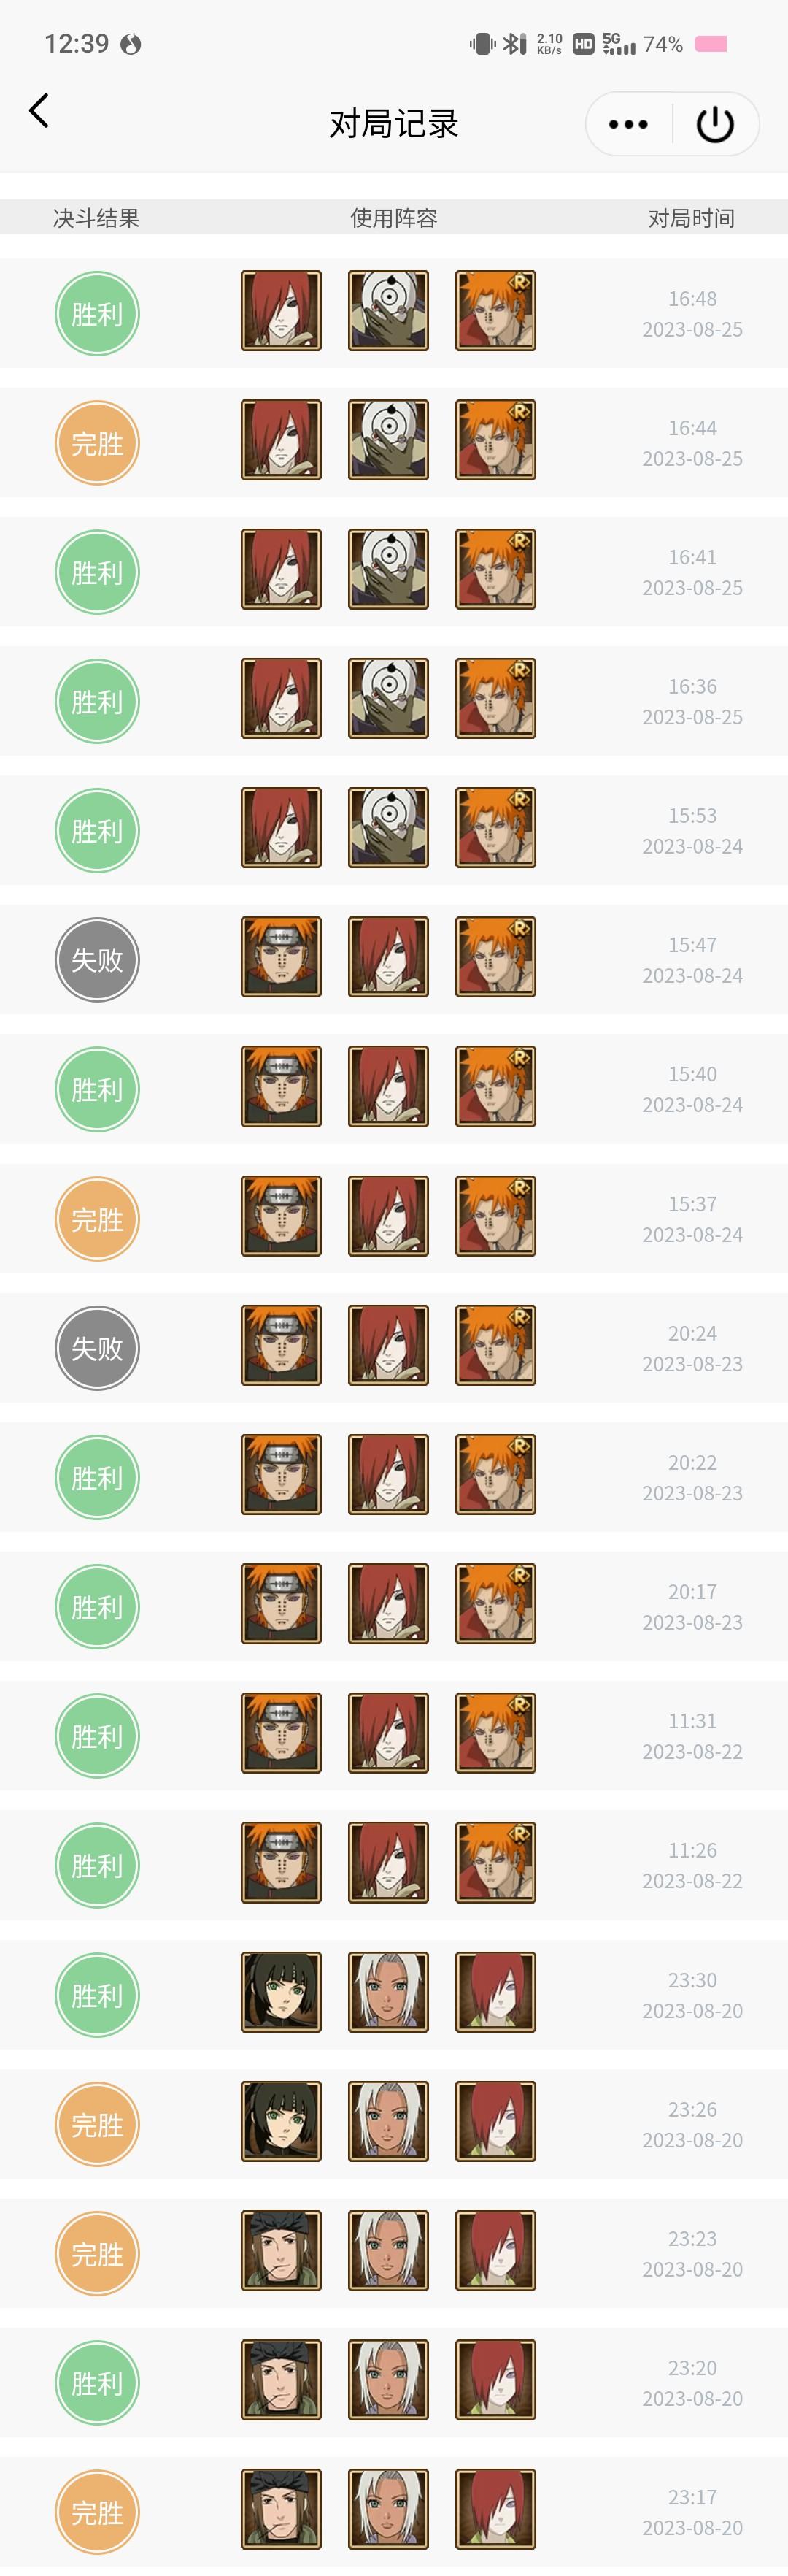Tap the gray 失败 badge for 15:47 match

97,960
